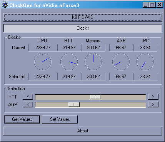Click the Current row label
Viewport: 165px width, 142px height.
(x=18, y=48)
